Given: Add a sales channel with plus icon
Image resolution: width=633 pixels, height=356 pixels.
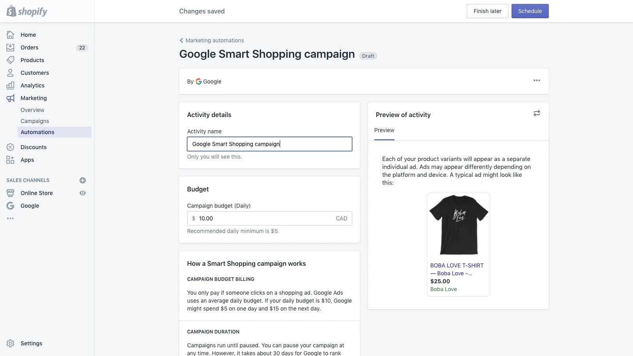Looking at the screenshot, I should click(x=83, y=180).
